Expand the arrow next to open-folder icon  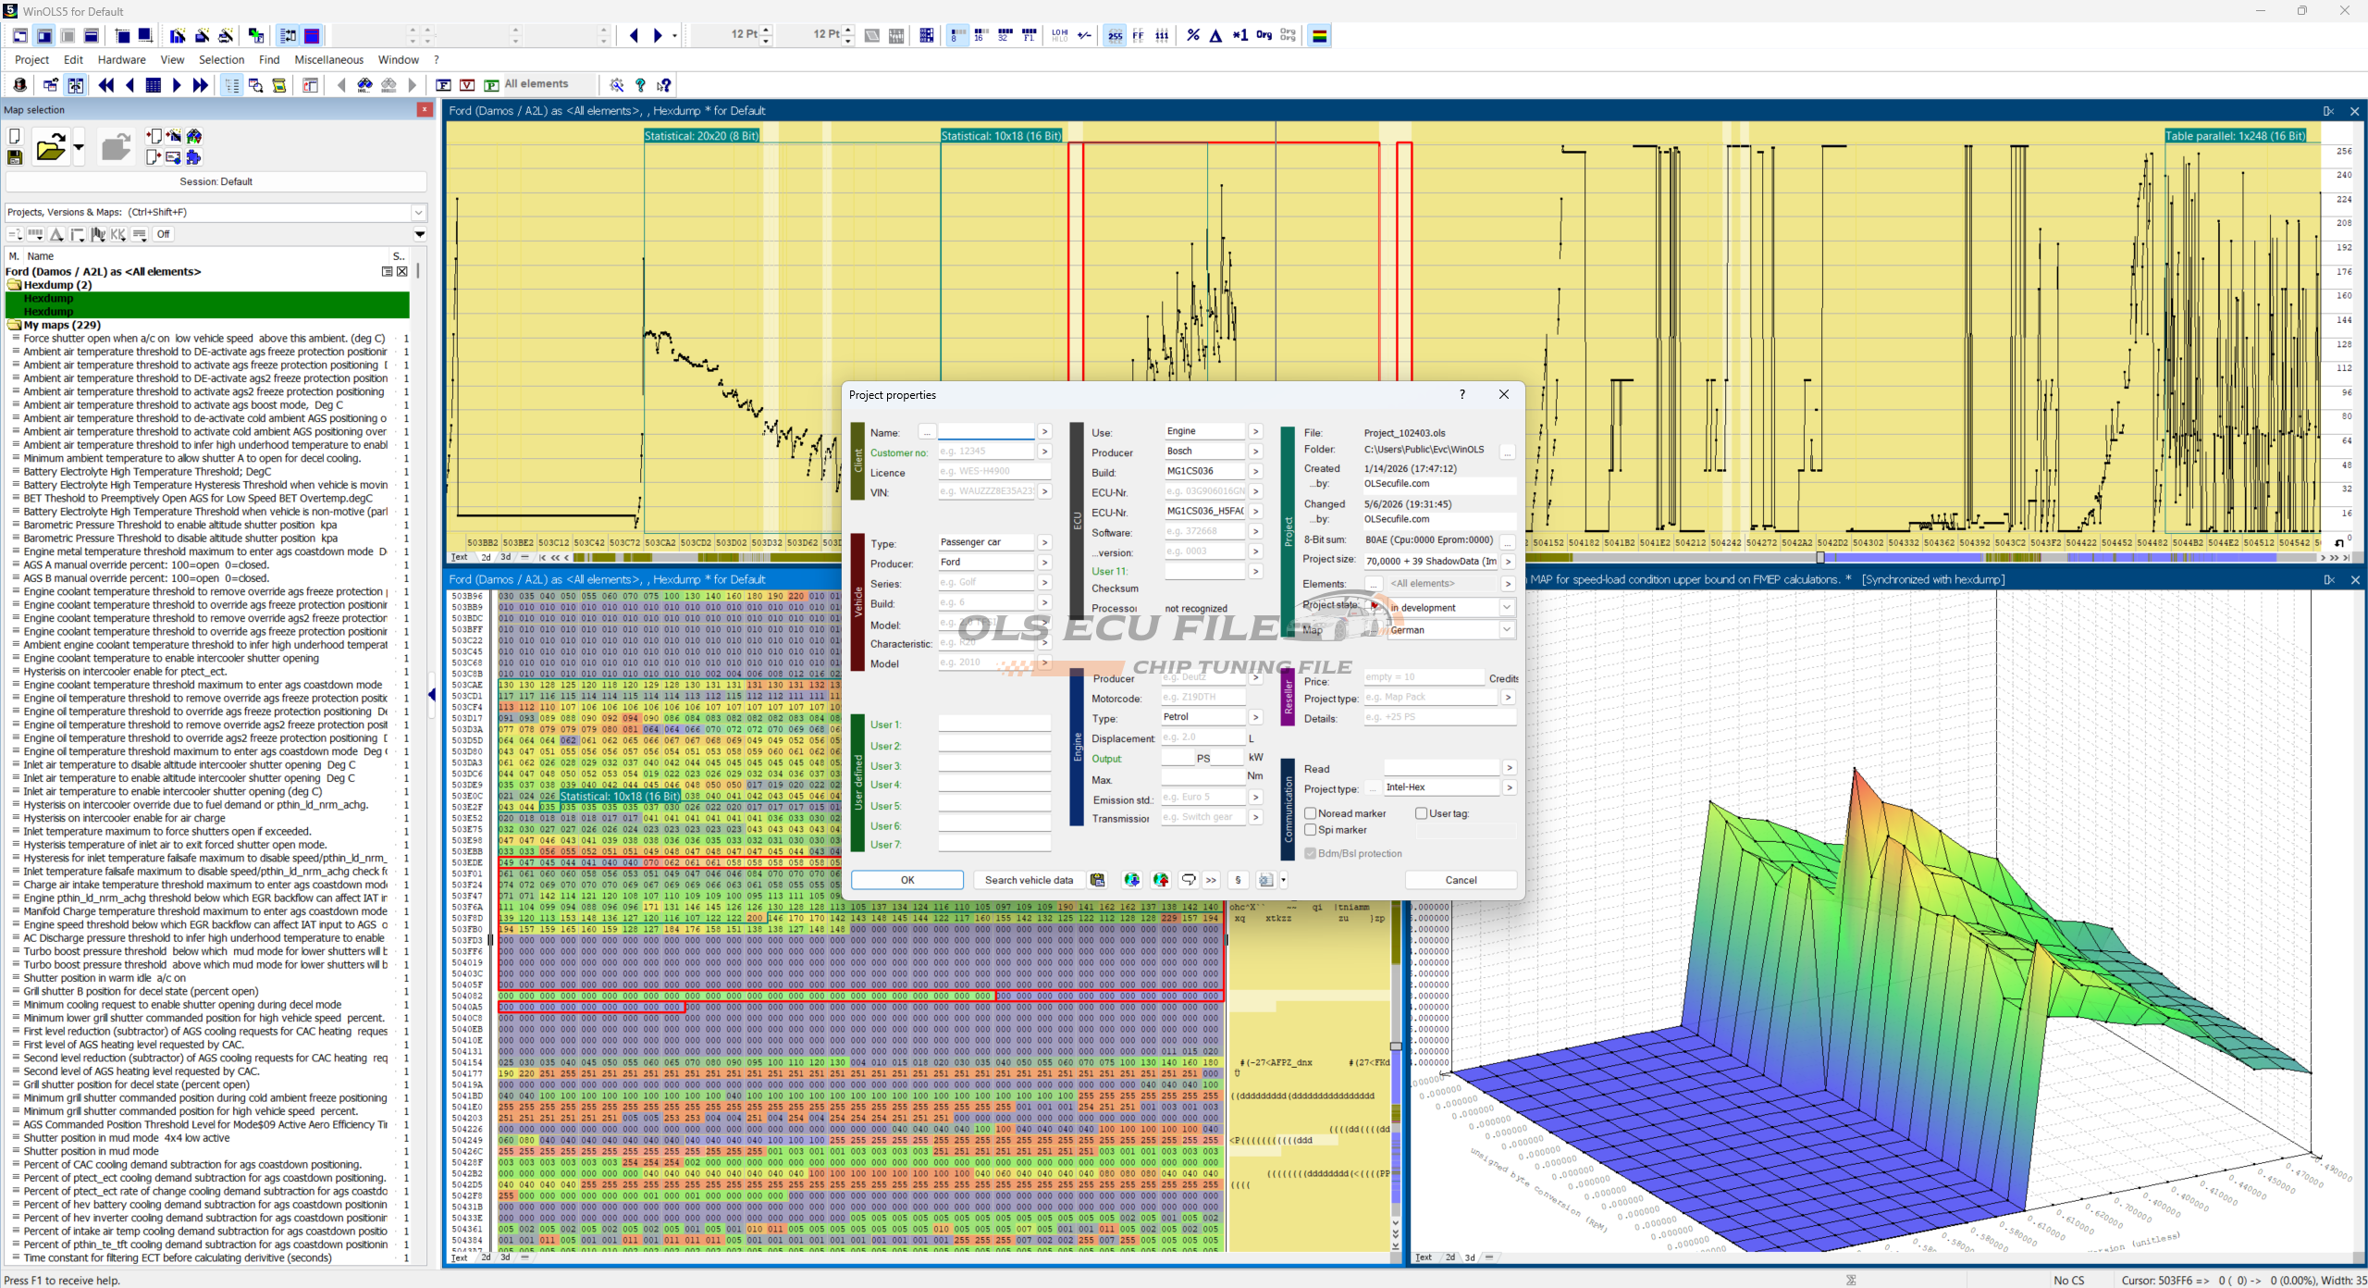(79, 147)
